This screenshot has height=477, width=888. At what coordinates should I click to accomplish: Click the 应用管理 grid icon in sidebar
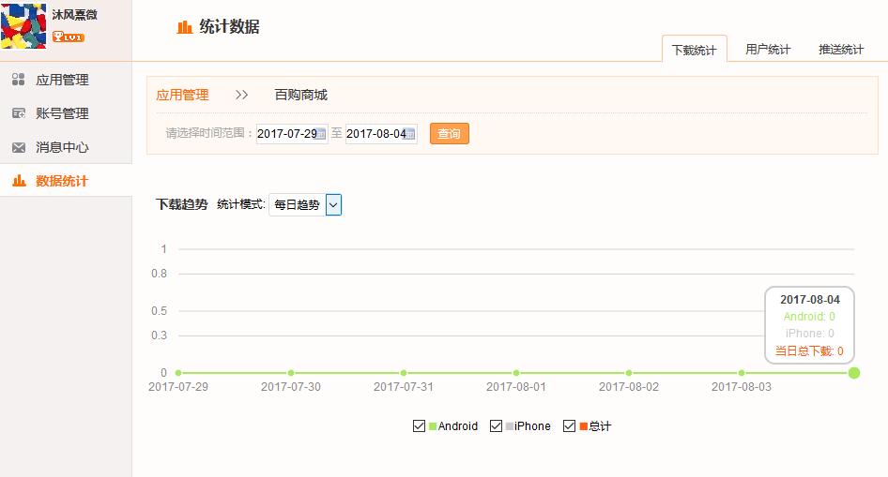click(x=18, y=81)
